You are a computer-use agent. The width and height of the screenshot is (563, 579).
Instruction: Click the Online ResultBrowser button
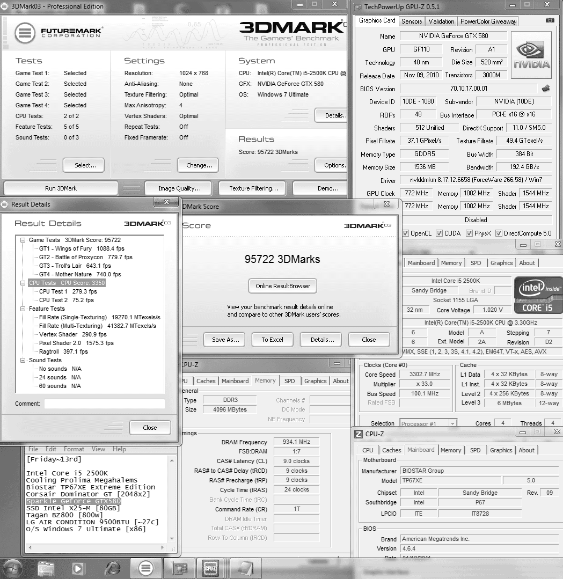(x=283, y=286)
